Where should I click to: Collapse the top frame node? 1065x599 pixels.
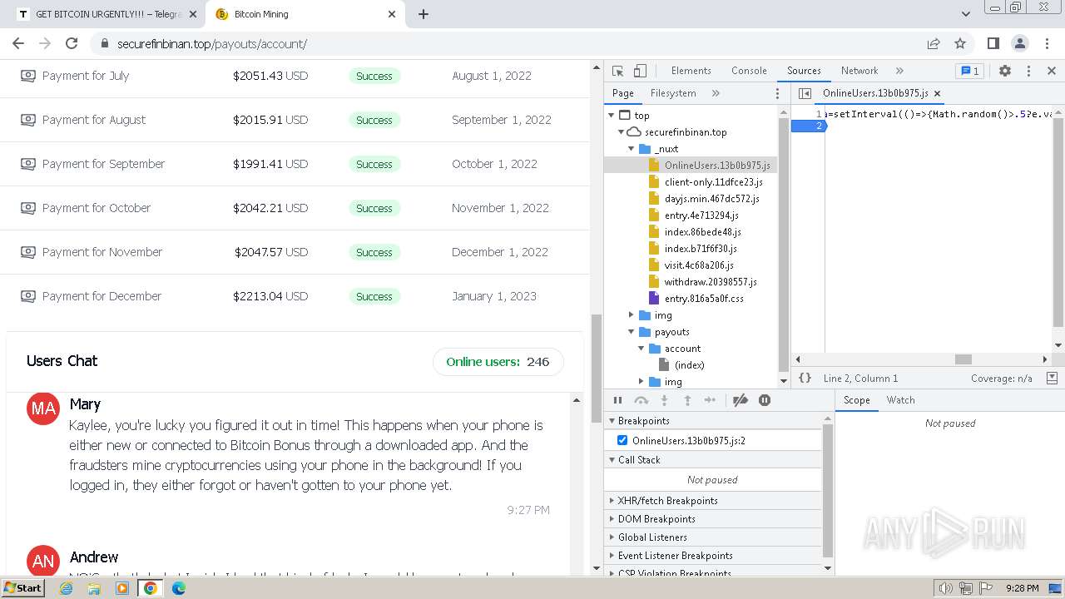click(612, 116)
